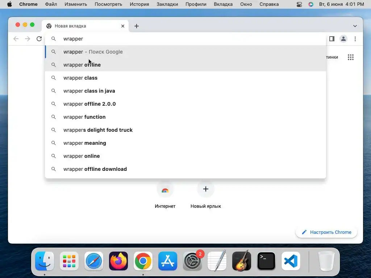Select suggestion wrappers delight food truck

point(185,130)
